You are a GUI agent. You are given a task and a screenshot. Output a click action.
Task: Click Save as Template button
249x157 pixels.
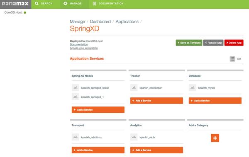(189, 43)
